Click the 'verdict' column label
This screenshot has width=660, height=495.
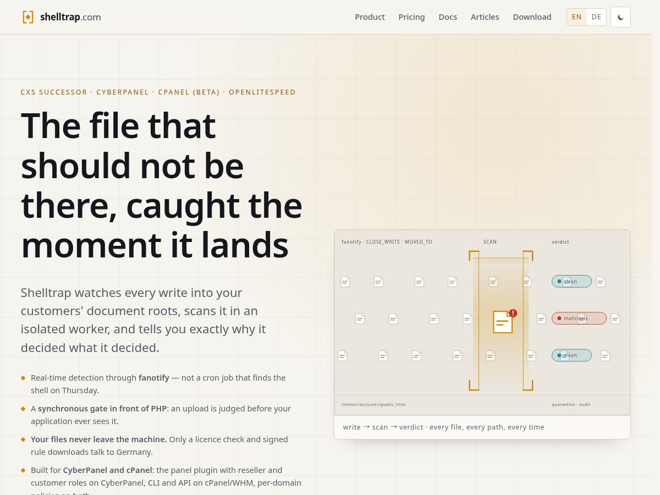(560, 242)
